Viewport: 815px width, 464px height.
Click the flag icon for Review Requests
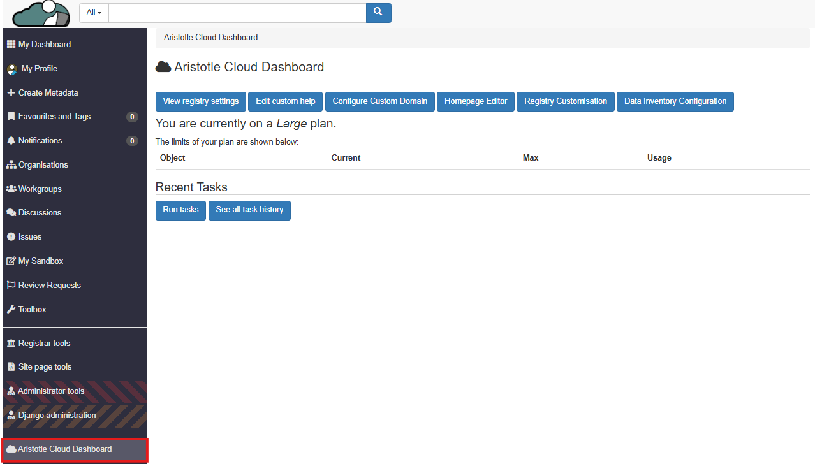coord(11,286)
